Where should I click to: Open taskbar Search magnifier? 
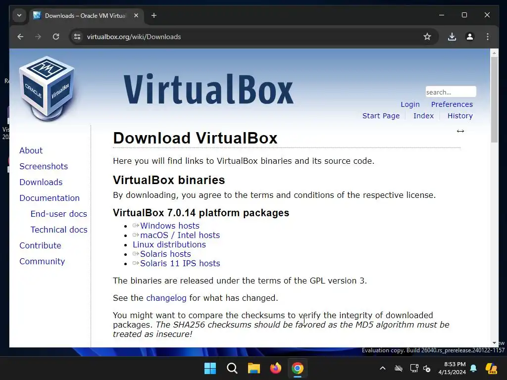(x=232, y=368)
